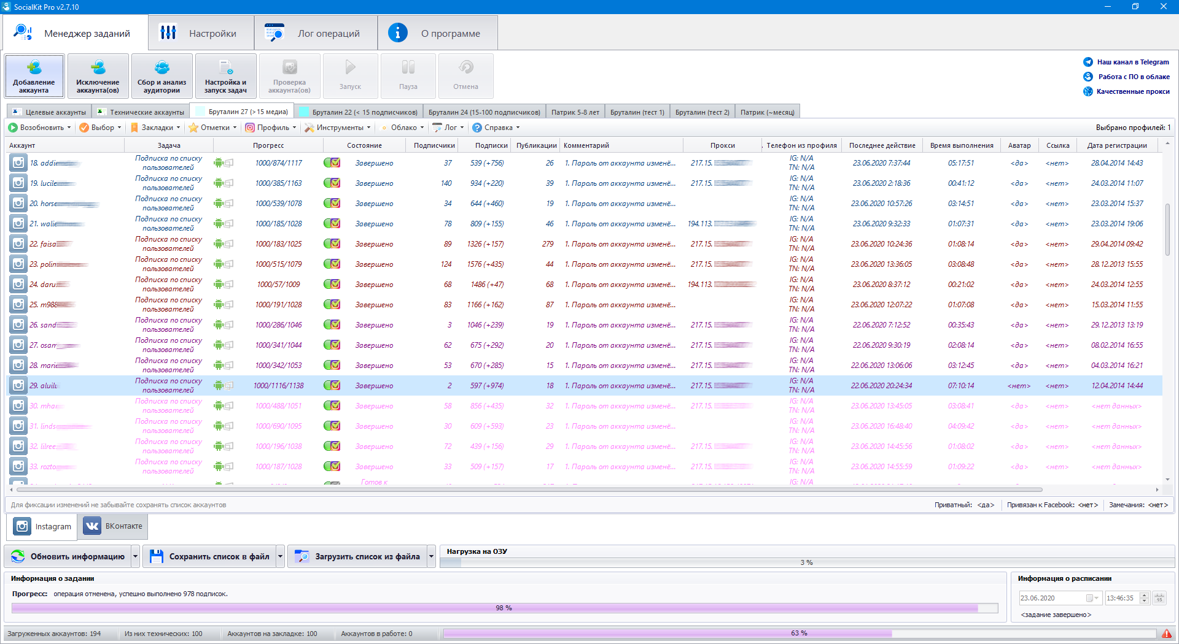Open Сбор и анализ аудитории tool

click(x=161, y=76)
